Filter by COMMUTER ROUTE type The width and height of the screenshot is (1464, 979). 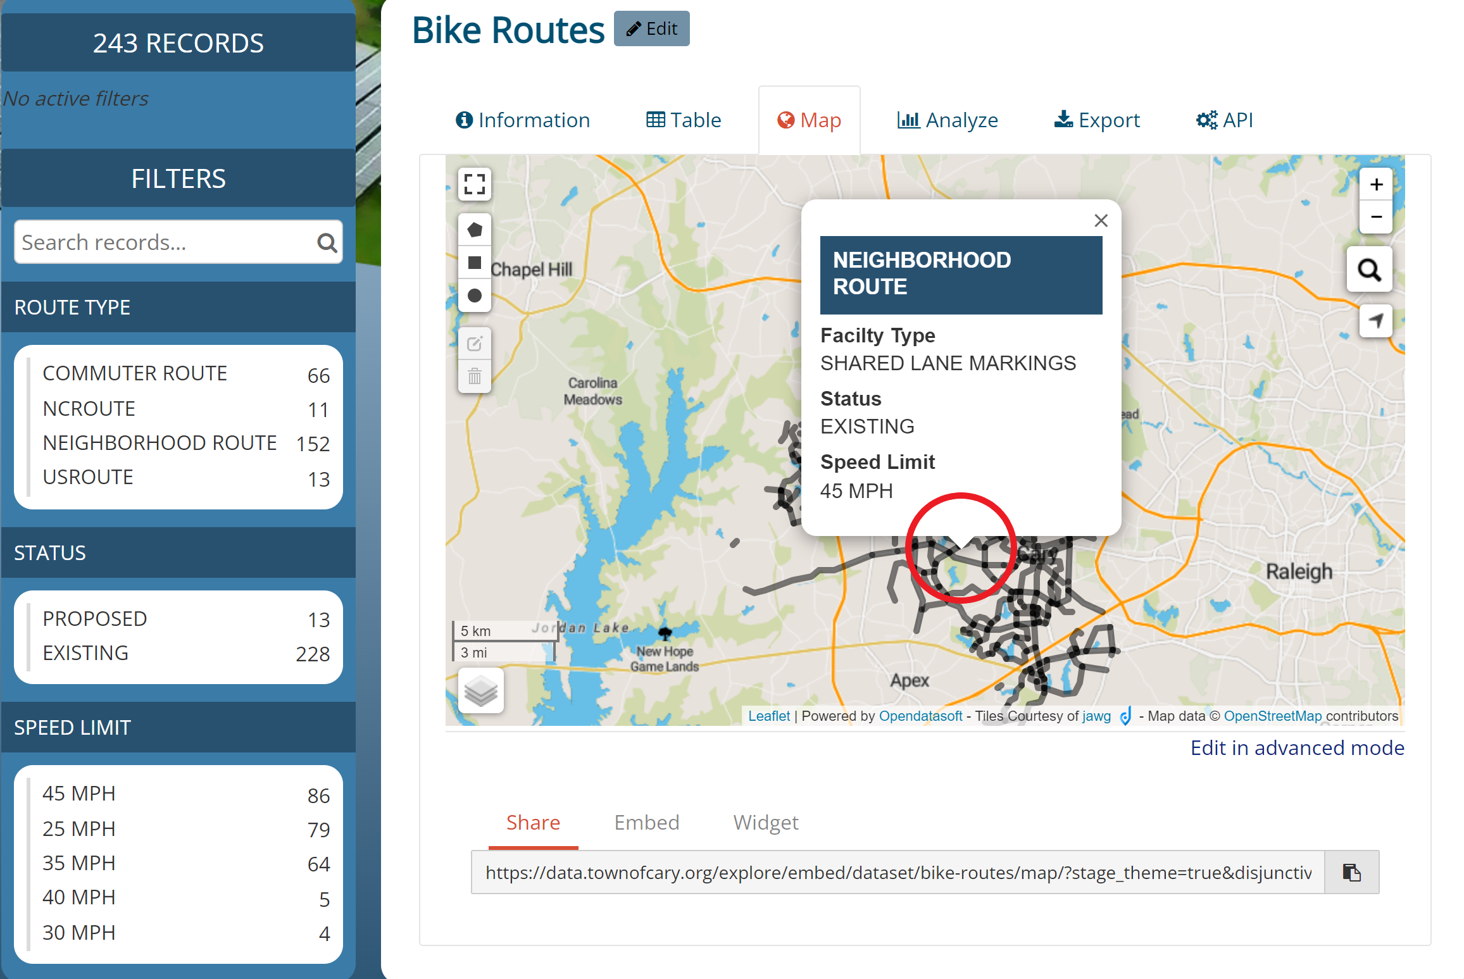pyautogui.click(x=135, y=373)
